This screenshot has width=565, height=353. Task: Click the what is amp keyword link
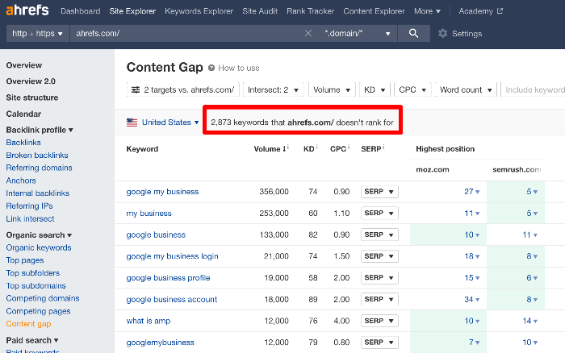click(x=149, y=321)
